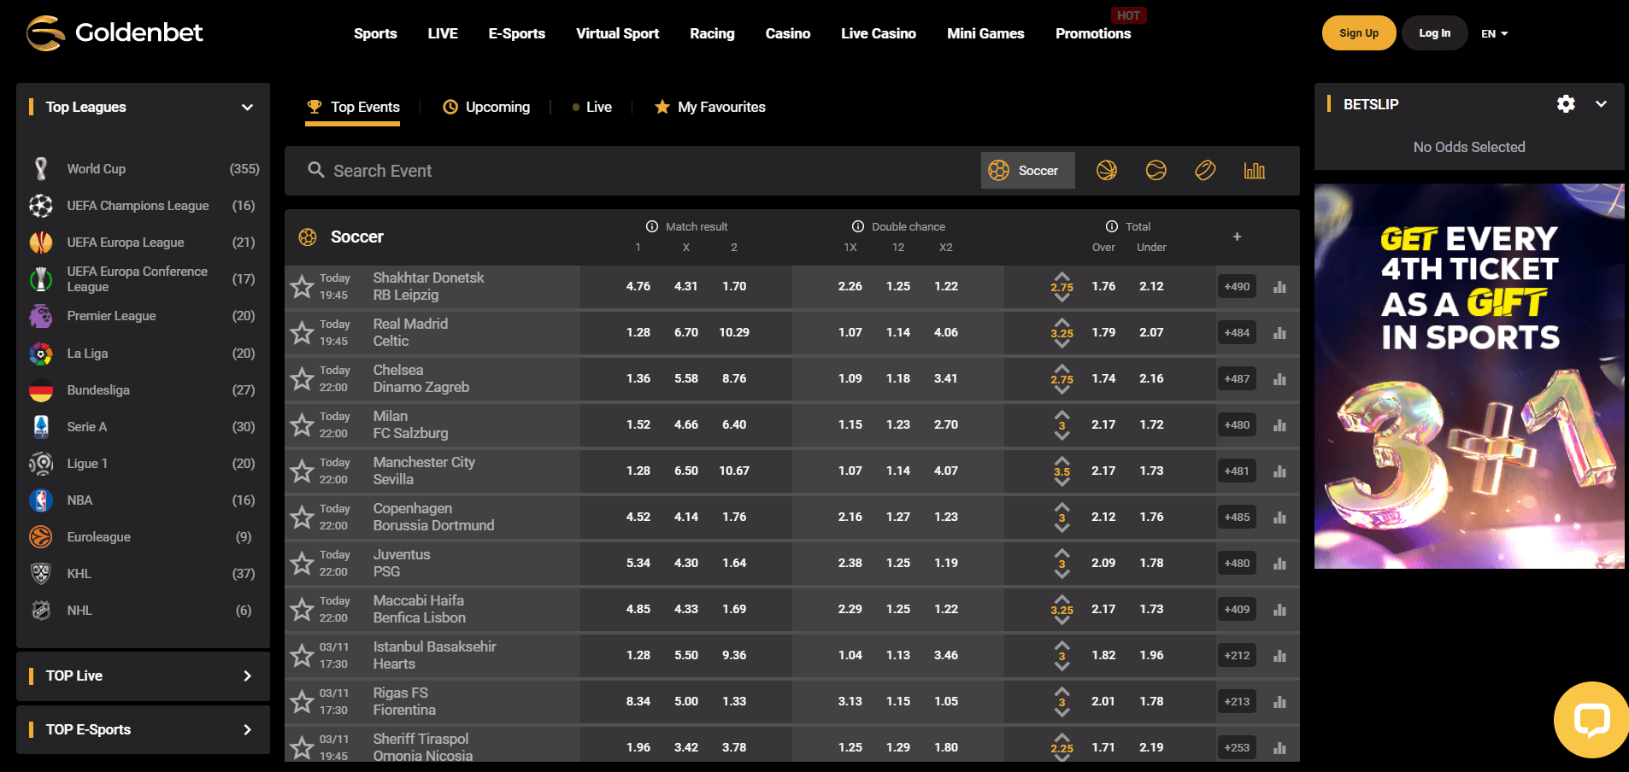Image resolution: width=1629 pixels, height=772 pixels.
Task: Open betslip settings gear
Action: (x=1566, y=104)
